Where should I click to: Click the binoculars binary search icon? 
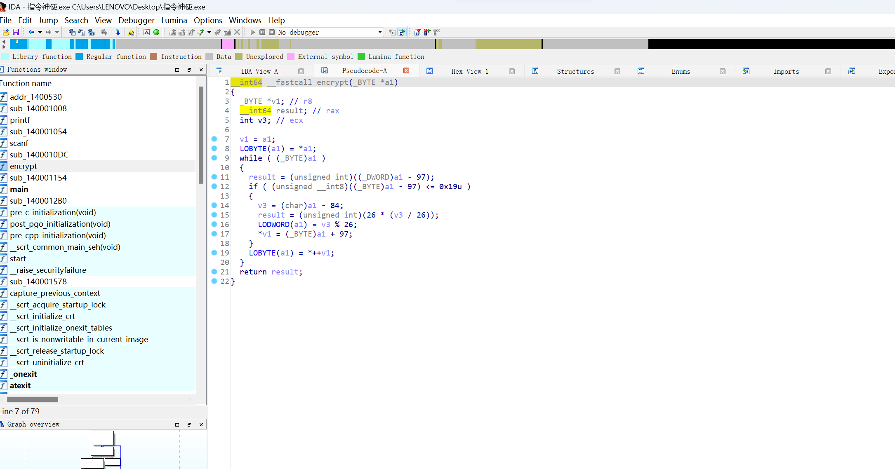click(92, 32)
